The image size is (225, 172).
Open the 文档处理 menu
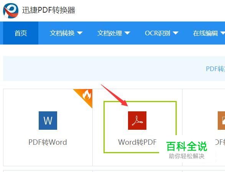point(110,33)
